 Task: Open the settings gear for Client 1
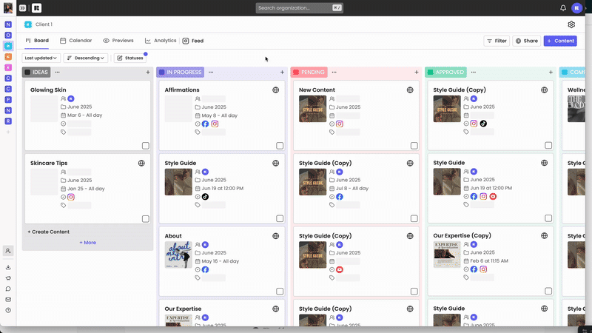tap(571, 24)
